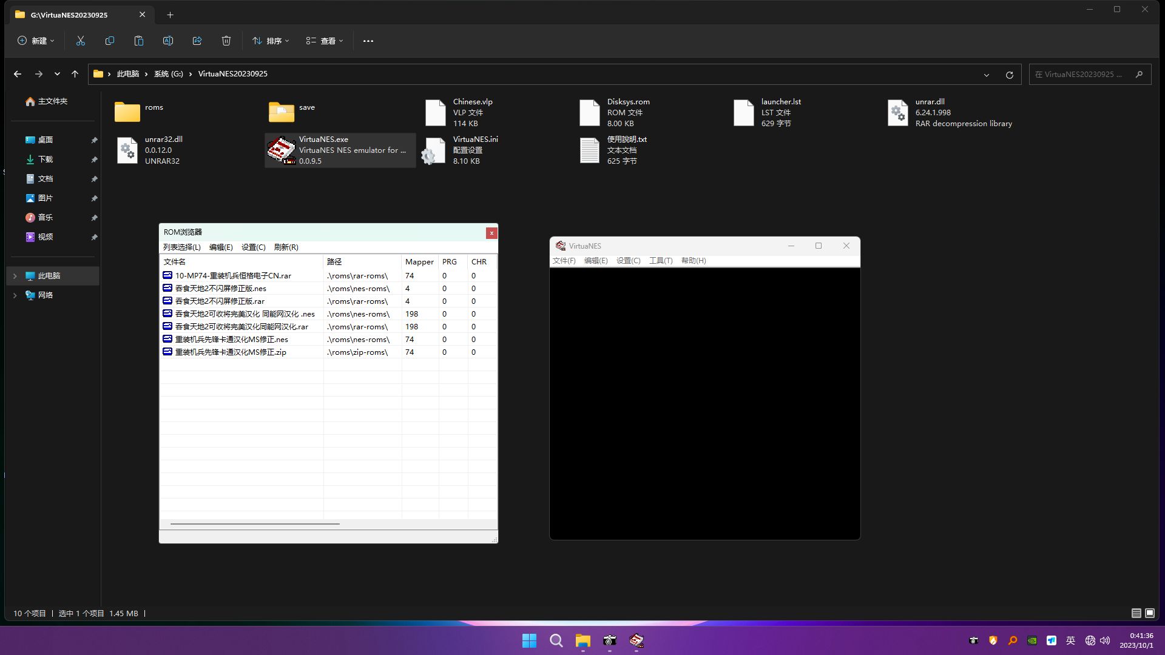
Task: Open 文件(F) menu in VirtuaNES window
Action: (x=564, y=260)
